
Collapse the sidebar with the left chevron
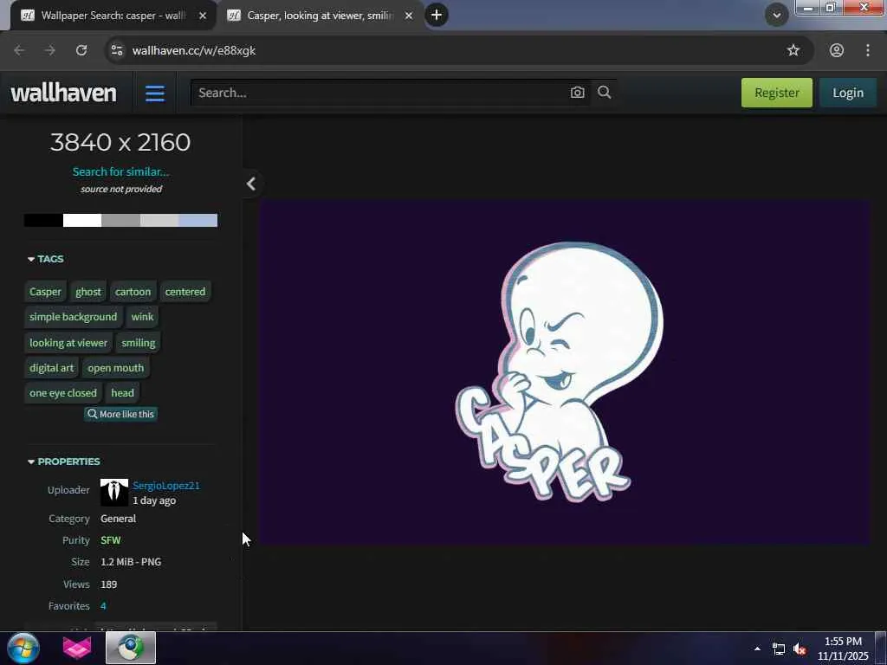(x=251, y=184)
